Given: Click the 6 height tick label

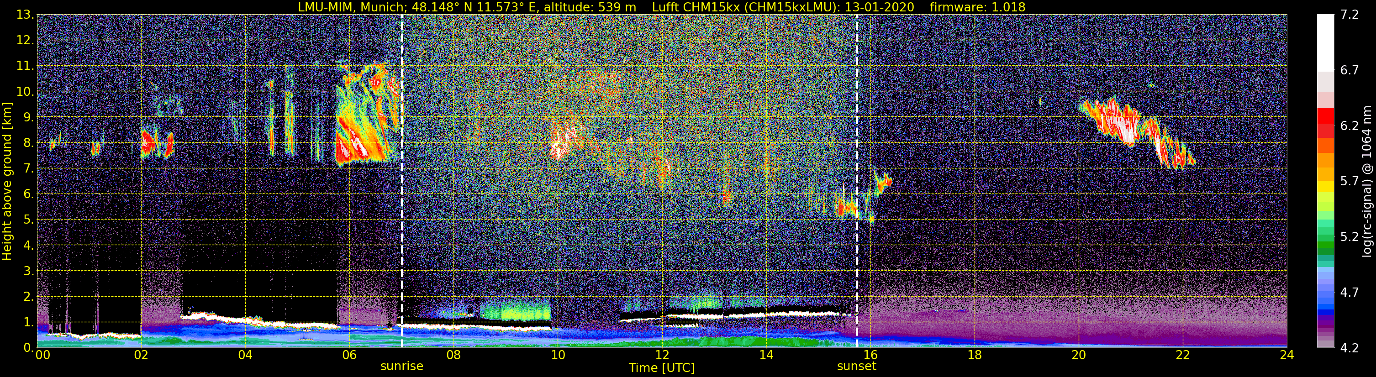Looking at the screenshot, I should click(x=28, y=194).
